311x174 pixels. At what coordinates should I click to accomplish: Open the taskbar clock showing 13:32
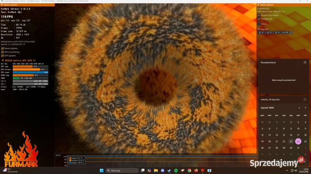point(304,170)
